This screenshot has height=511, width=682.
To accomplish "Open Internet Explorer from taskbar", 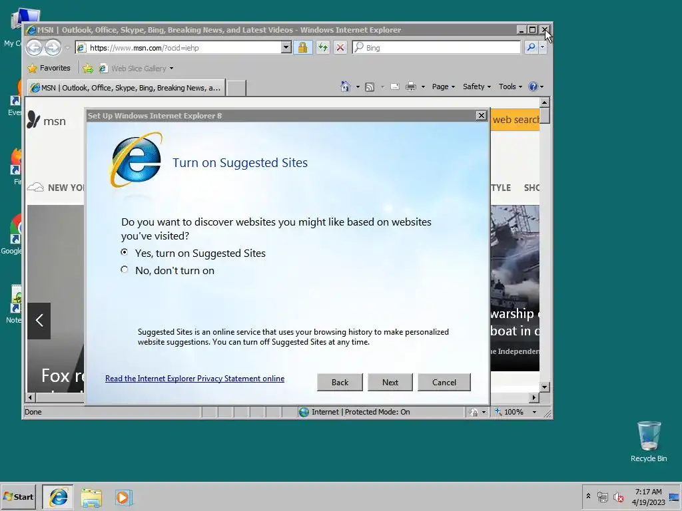I will (58, 497).
